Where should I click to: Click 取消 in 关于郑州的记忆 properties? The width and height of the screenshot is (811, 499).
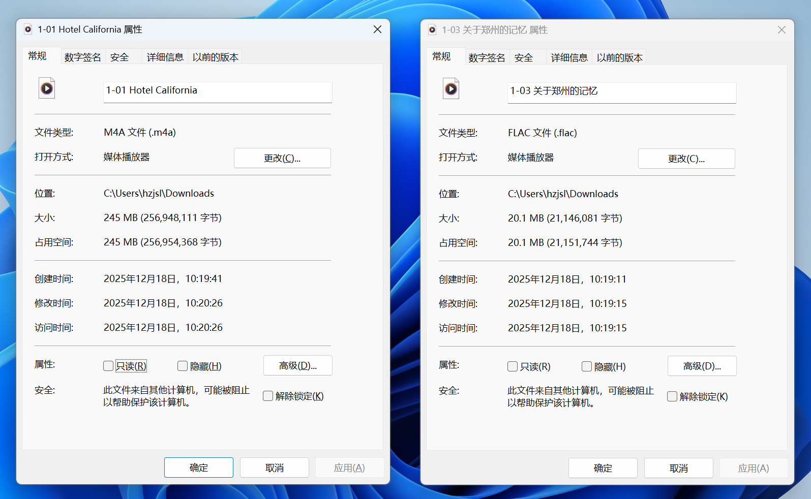tap(678, 468)
